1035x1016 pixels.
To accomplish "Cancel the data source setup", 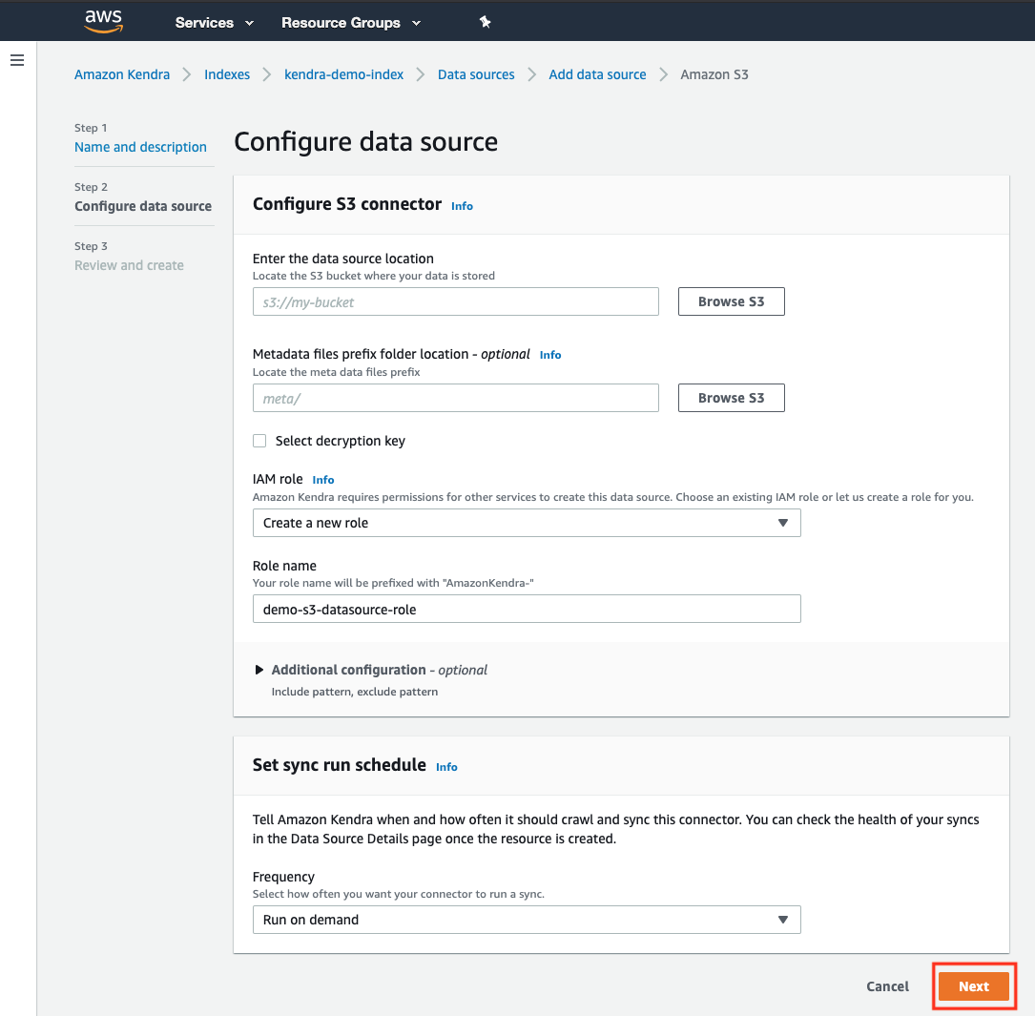I will pos(887,986).
